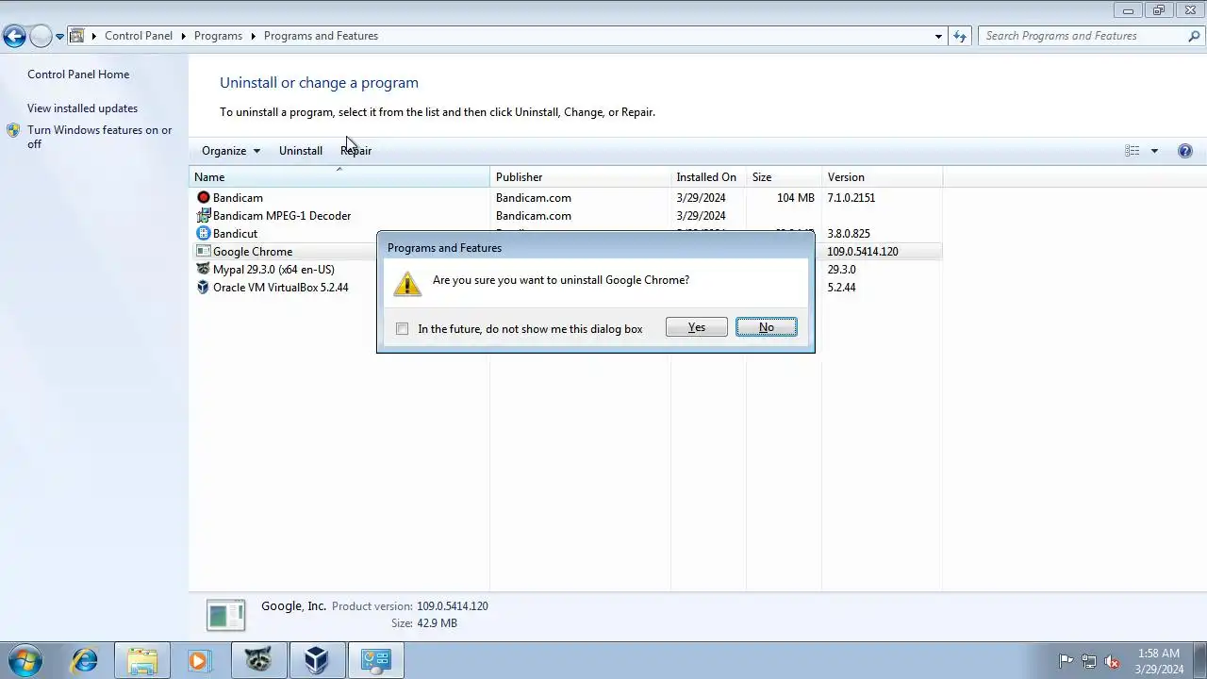Open Turn Windows features on or off
Viewport: 1207px width, 679px height.
point(99,137)
